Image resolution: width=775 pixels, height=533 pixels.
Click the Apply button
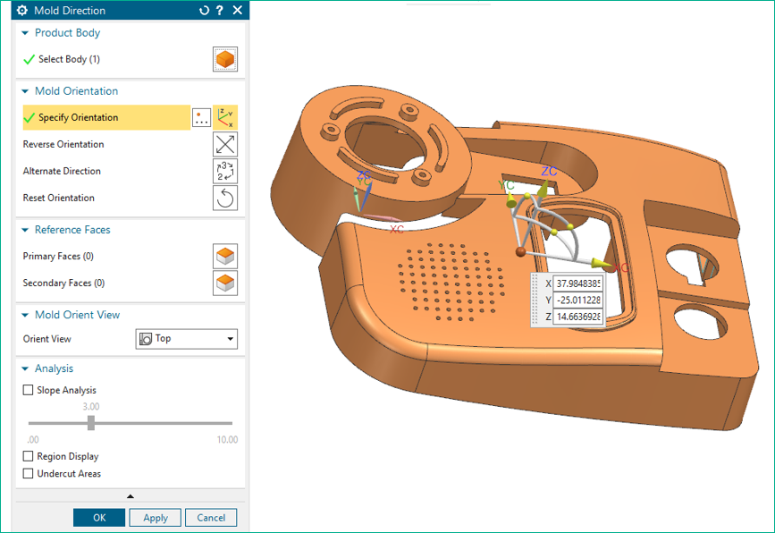coord(155,517)
